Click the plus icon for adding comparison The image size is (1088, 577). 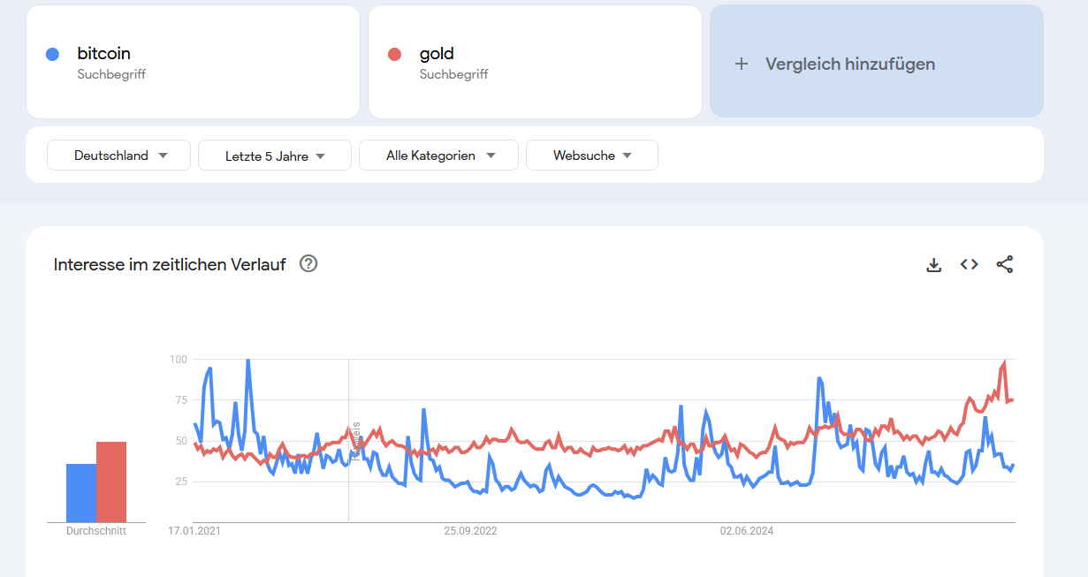pos(742,64)
